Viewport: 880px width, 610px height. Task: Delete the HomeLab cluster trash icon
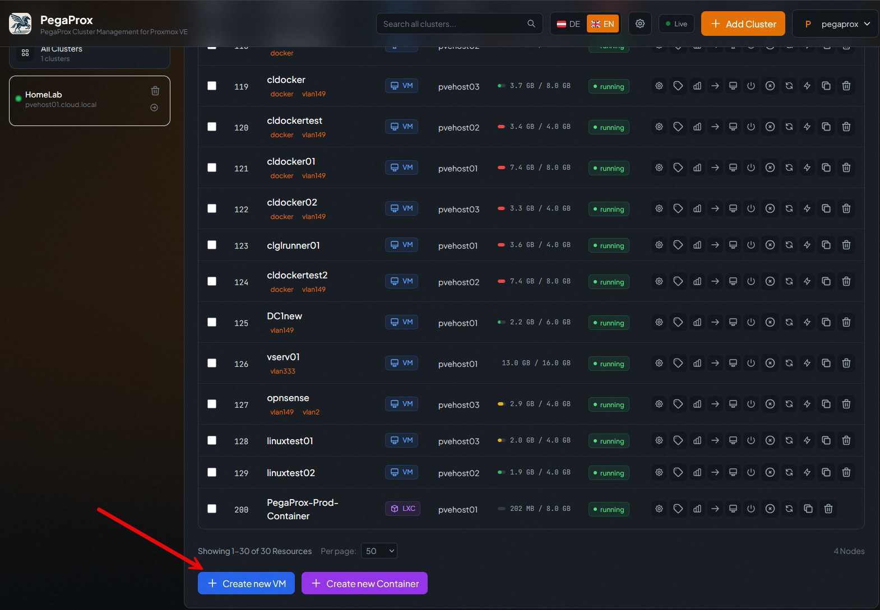click(x=155, y=91)
